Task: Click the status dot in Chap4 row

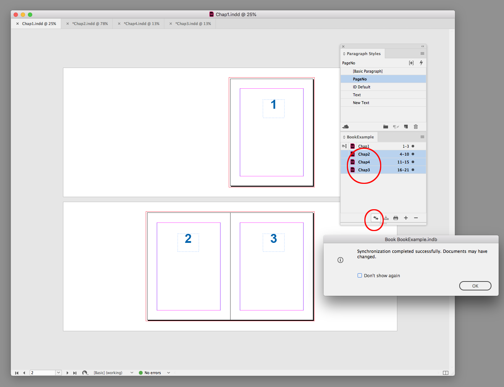Action: point(413,162)
